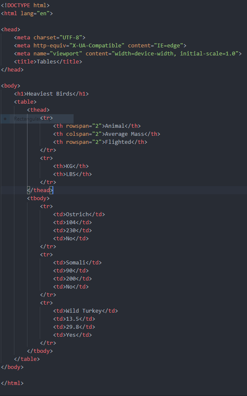Viewport: 247px width, 396px height.
Task: Click the opening <thead> tag
Action: 38,110
